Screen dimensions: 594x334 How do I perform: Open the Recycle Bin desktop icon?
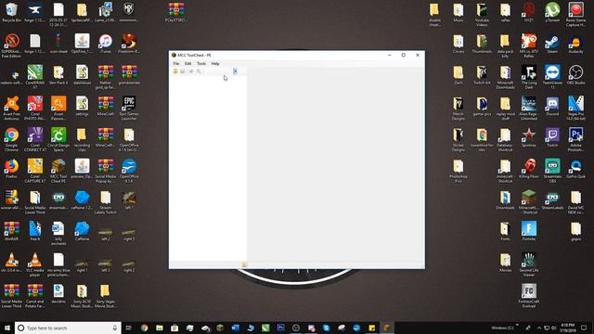coord(11,12)
